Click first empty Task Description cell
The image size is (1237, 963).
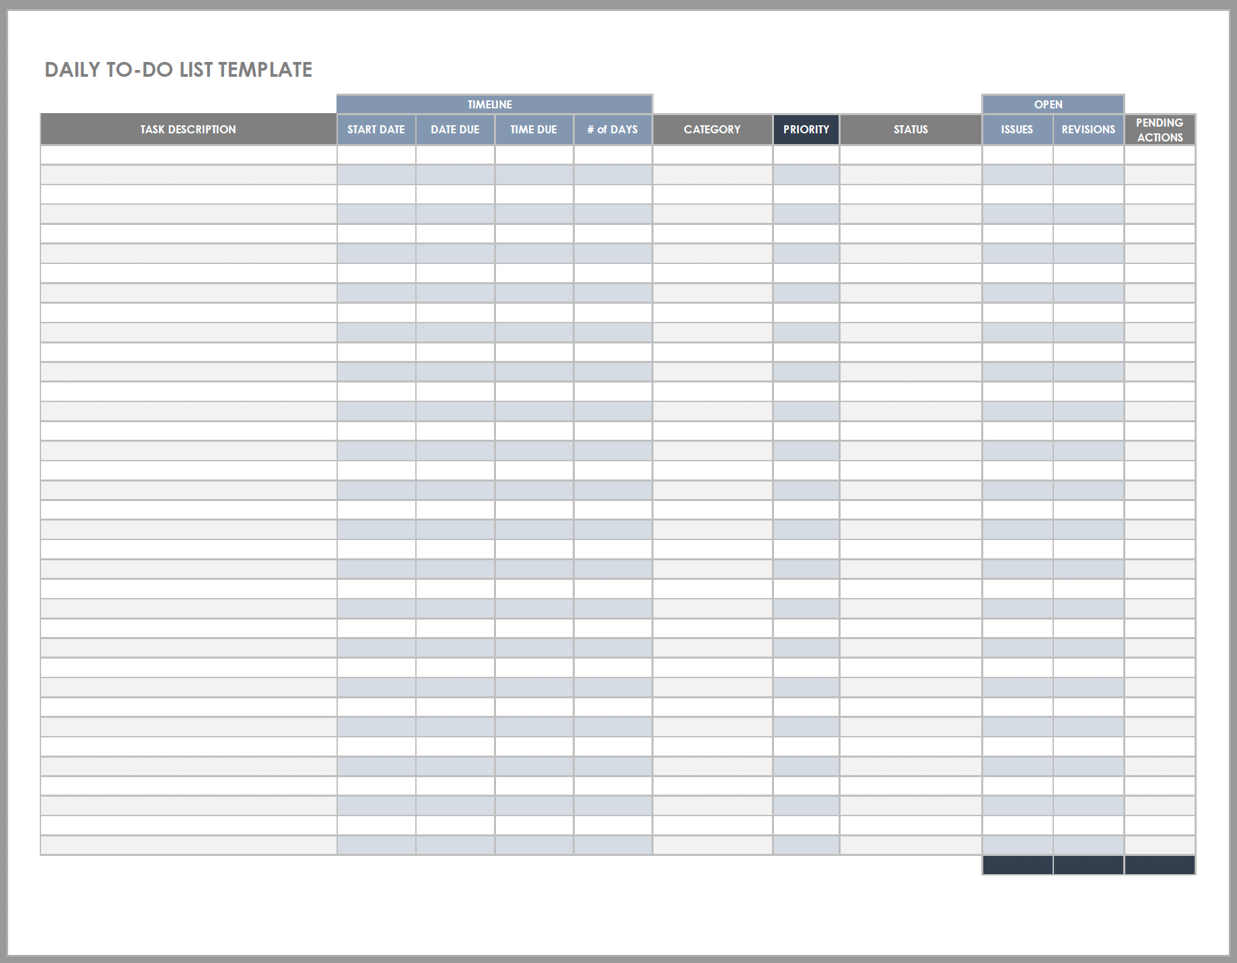point(188,155)
